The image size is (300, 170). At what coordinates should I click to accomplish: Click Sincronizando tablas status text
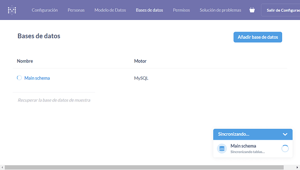click(248, 152)
